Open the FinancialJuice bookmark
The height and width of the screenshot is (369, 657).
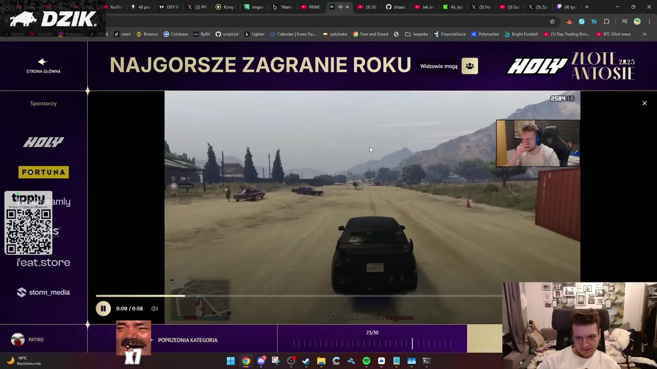coord(450,34)
